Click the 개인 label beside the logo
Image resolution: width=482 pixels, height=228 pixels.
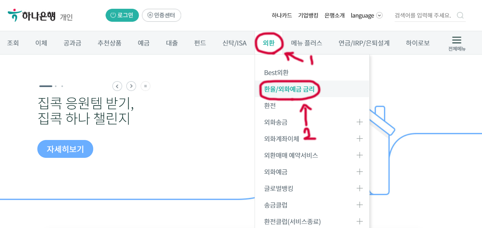click(66, 17)
